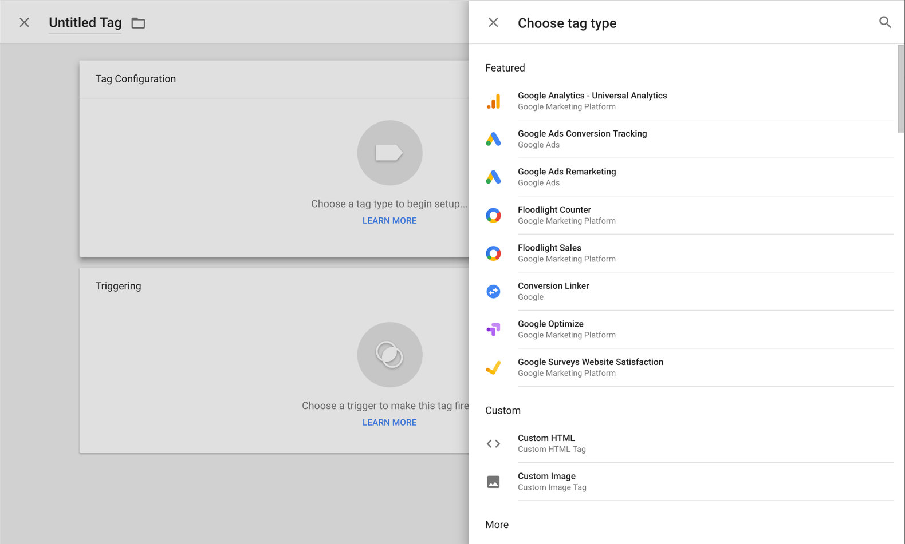This screenshot has height=544, width=905.
Task: Close the Choose tag type panel
Action: coord(493,22)
